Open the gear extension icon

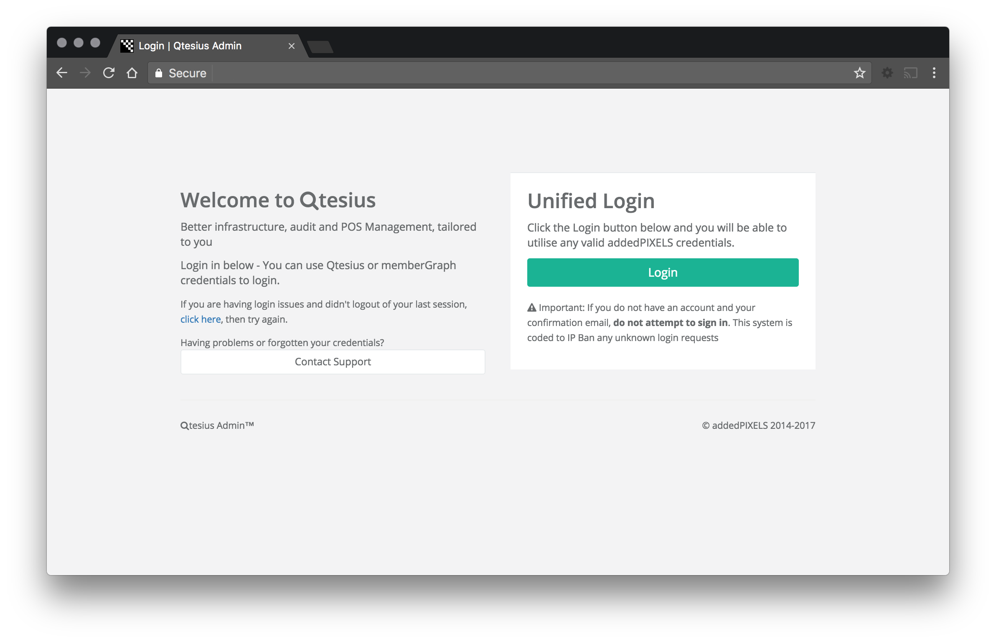887,73
